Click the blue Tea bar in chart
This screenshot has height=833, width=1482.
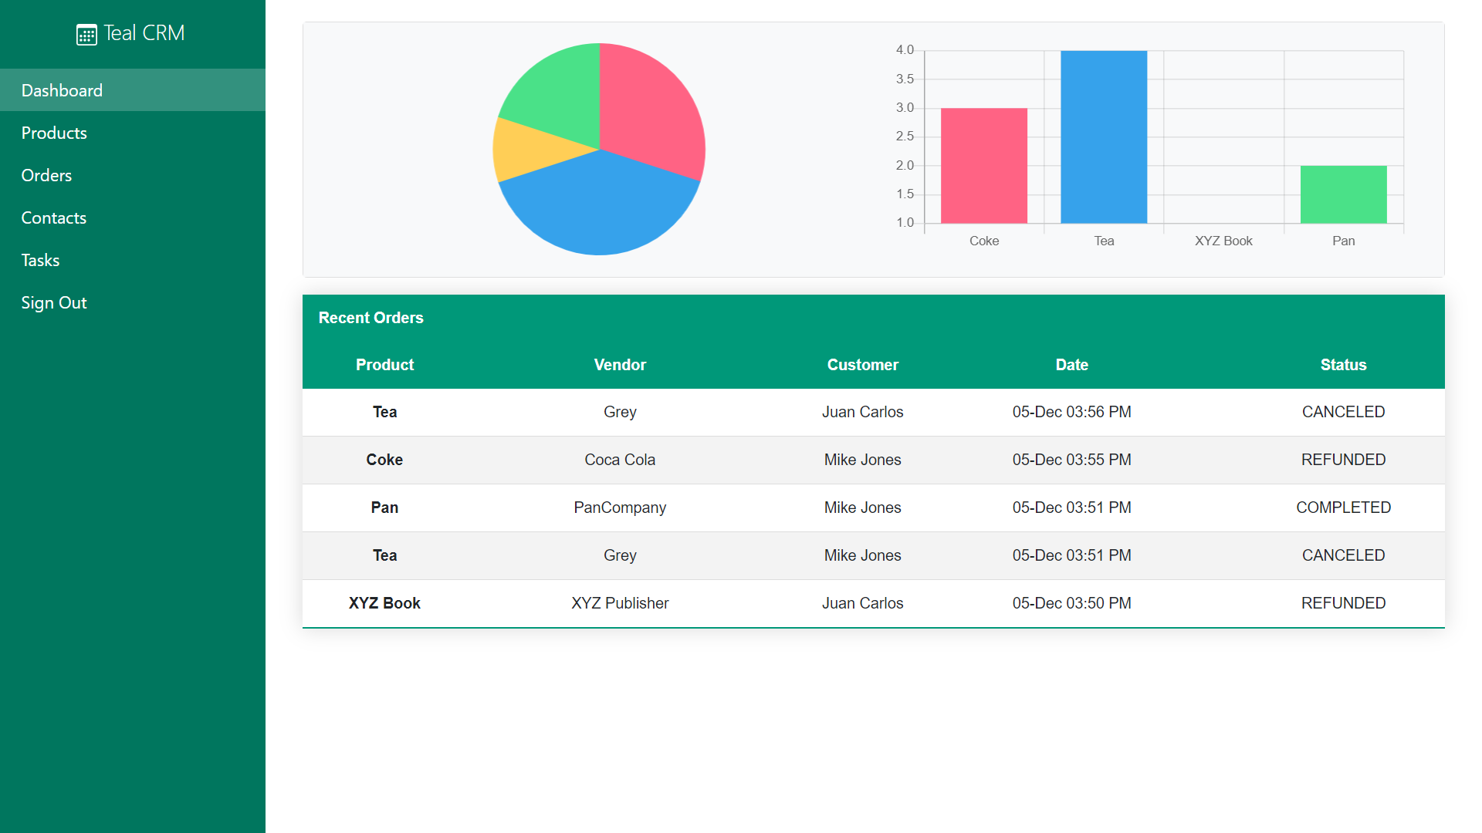coord(1103,137)
